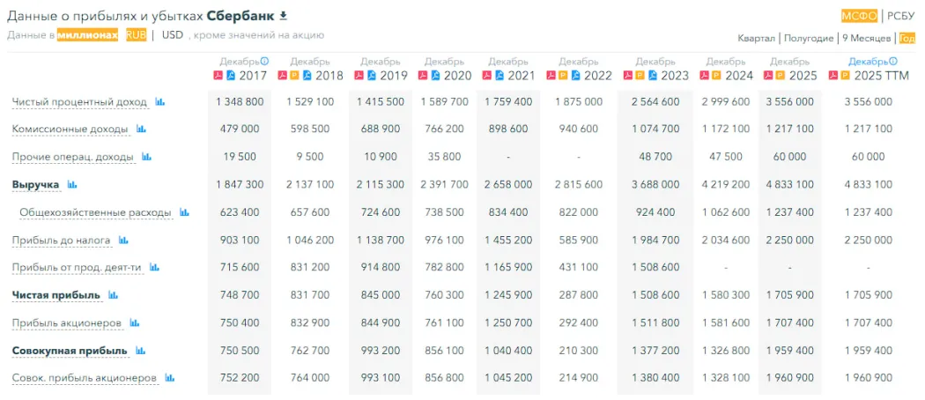This screenshot has width=925, height=400.
Task: Open chart for Чистый процентный доход
Action: coord(159,102)
